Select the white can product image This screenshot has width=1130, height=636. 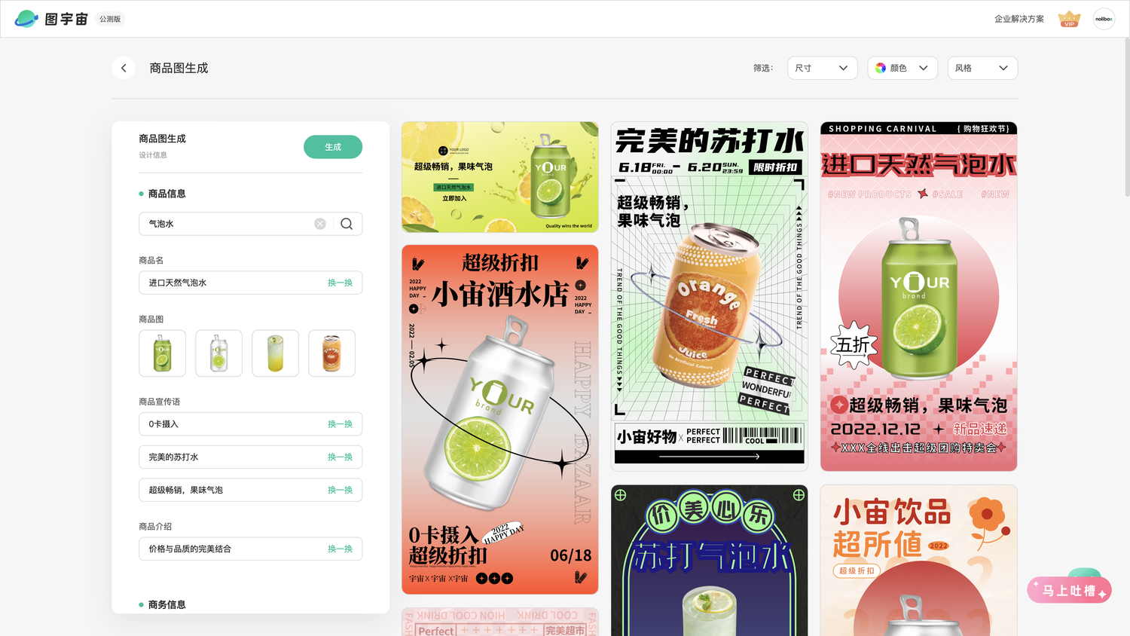tap(218, 353)
